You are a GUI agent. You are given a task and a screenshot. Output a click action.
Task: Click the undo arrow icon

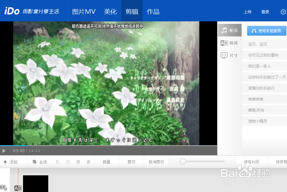coord(57,162)
